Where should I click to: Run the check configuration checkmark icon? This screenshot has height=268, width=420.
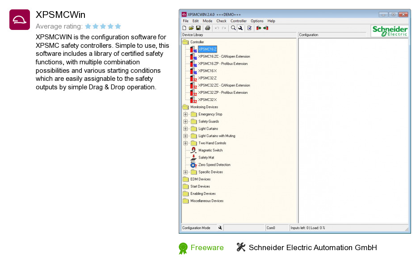[249, 28]
